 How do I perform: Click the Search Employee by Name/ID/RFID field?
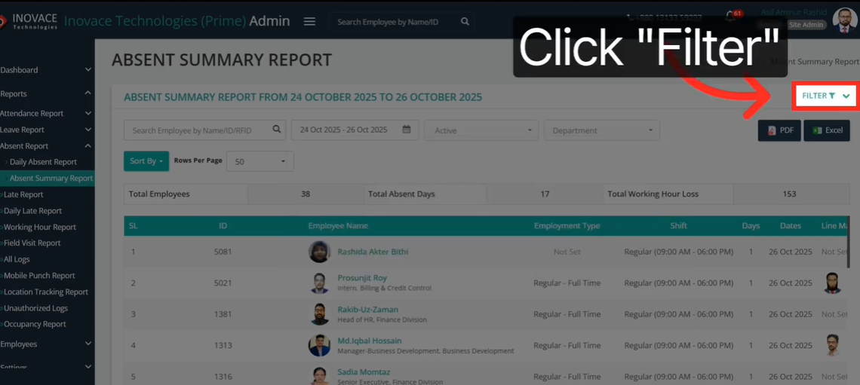(x=198, y=130)
